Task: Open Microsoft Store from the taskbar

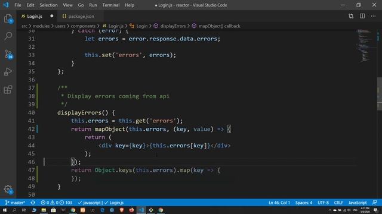Action: pos(53,210)
